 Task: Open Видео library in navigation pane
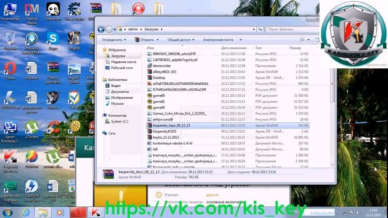[x=116, y=86]
